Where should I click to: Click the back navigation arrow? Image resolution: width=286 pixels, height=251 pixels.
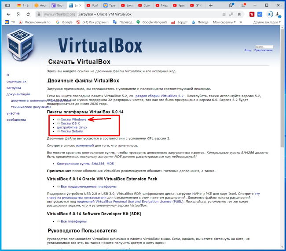click(x=8, y=14)
